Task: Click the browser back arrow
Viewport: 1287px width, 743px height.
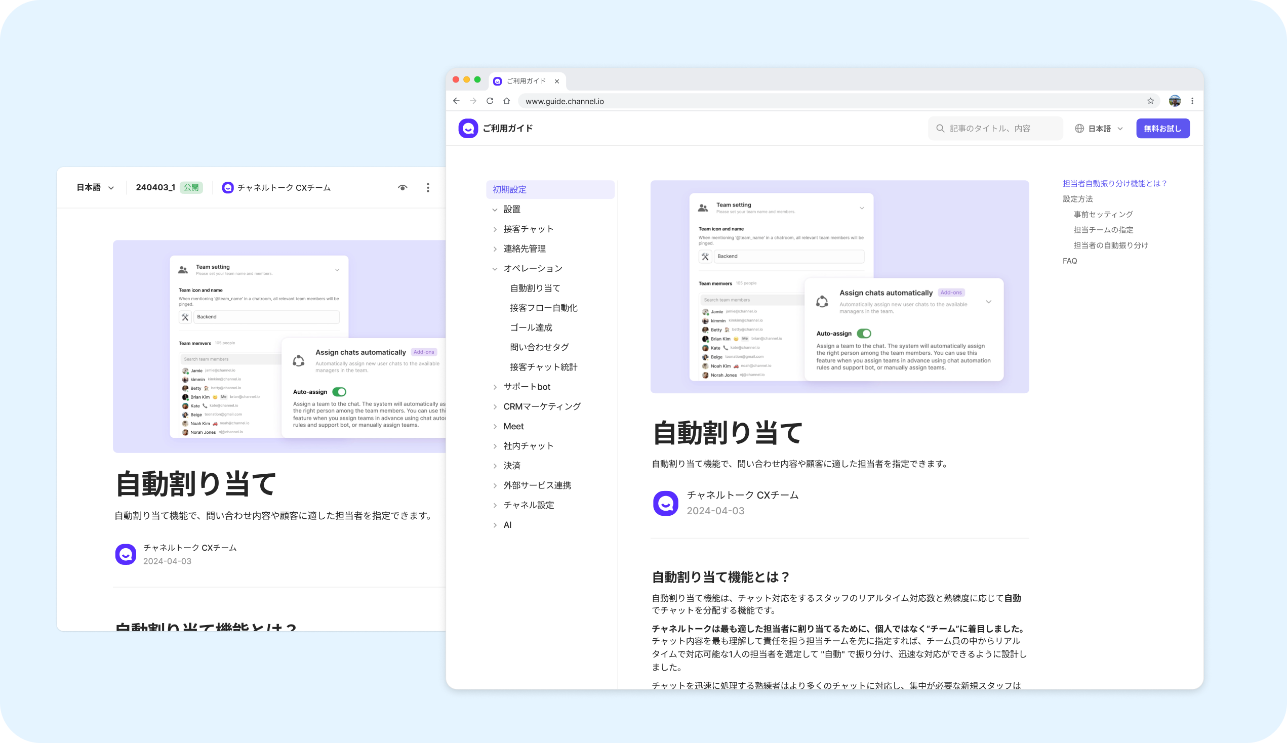Action: pos(456,101)
